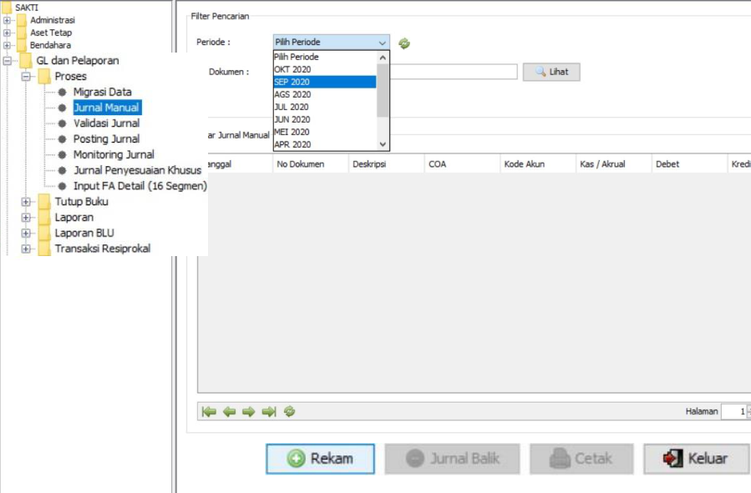The image size is (751, 493).
Task: Jump to last page arrow icon
Action: 269,411
